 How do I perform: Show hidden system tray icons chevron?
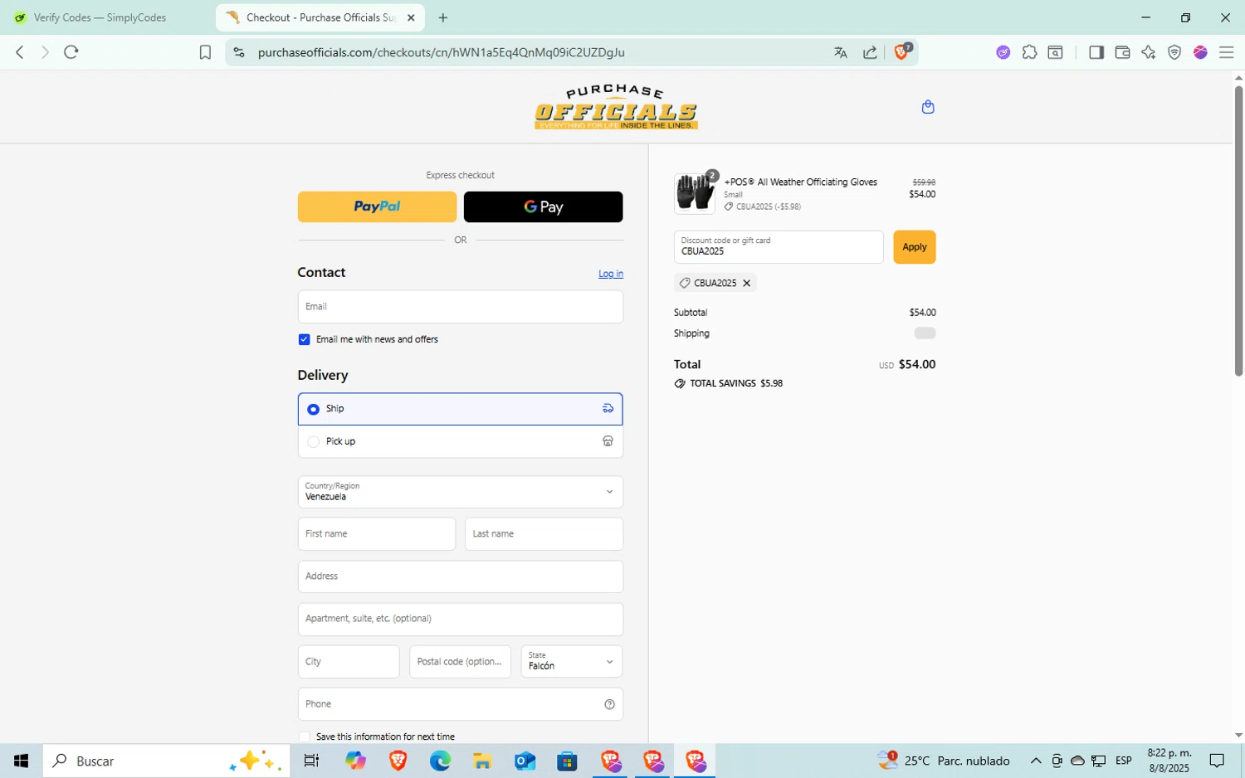1035,761
